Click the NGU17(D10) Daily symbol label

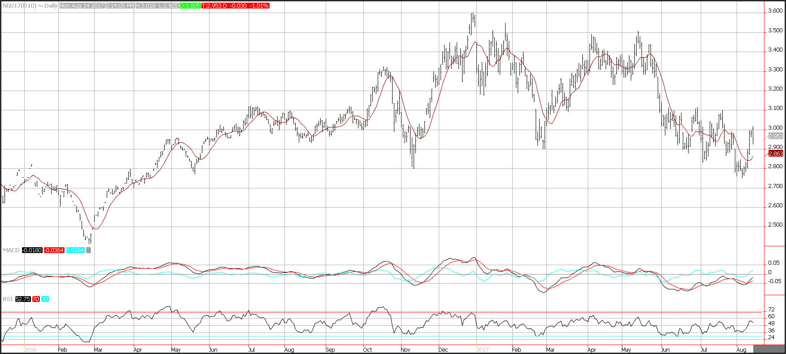(x=29, y=6)
